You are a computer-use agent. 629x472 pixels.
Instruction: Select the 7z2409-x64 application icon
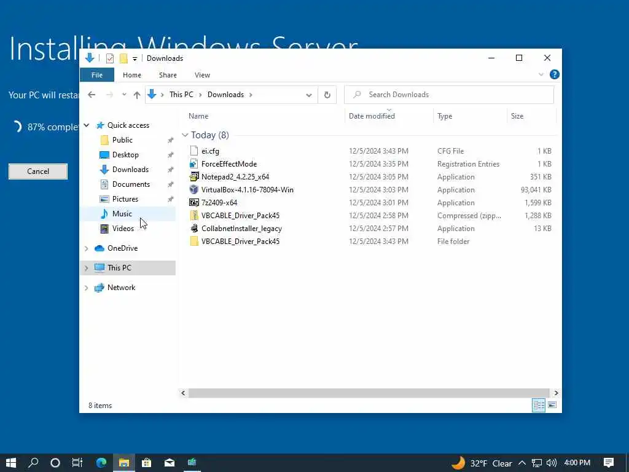coord(194,202)
